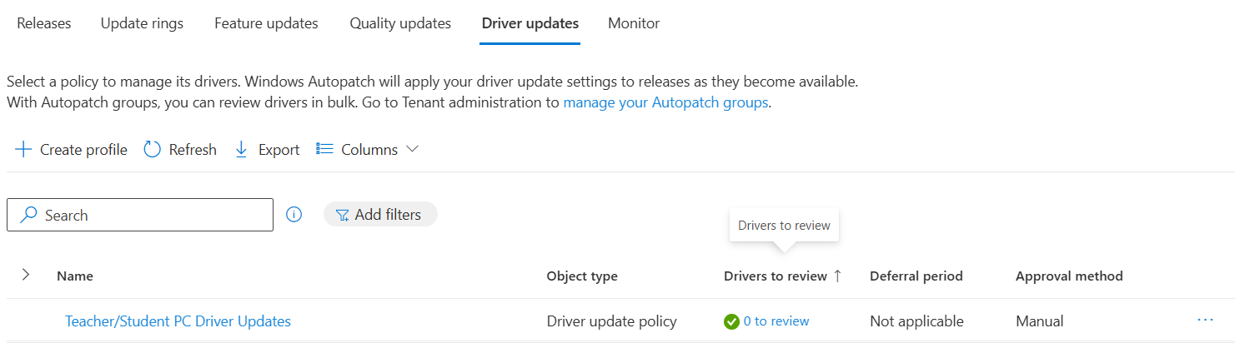Sort by Drivers to review column

coord(776,276)
